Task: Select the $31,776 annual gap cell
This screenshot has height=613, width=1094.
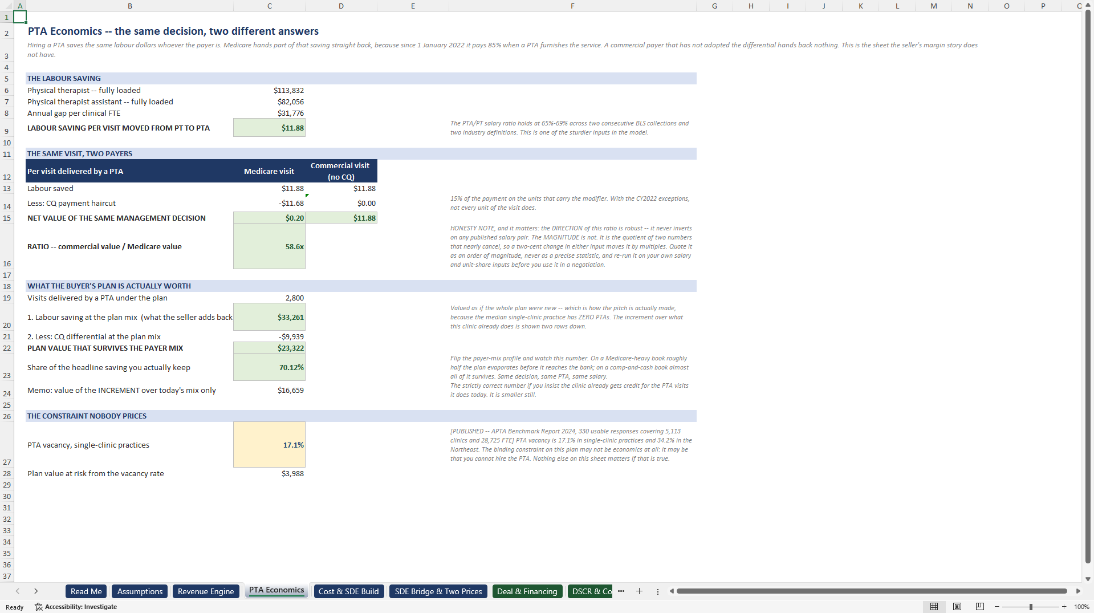Action: pos(269,113)
